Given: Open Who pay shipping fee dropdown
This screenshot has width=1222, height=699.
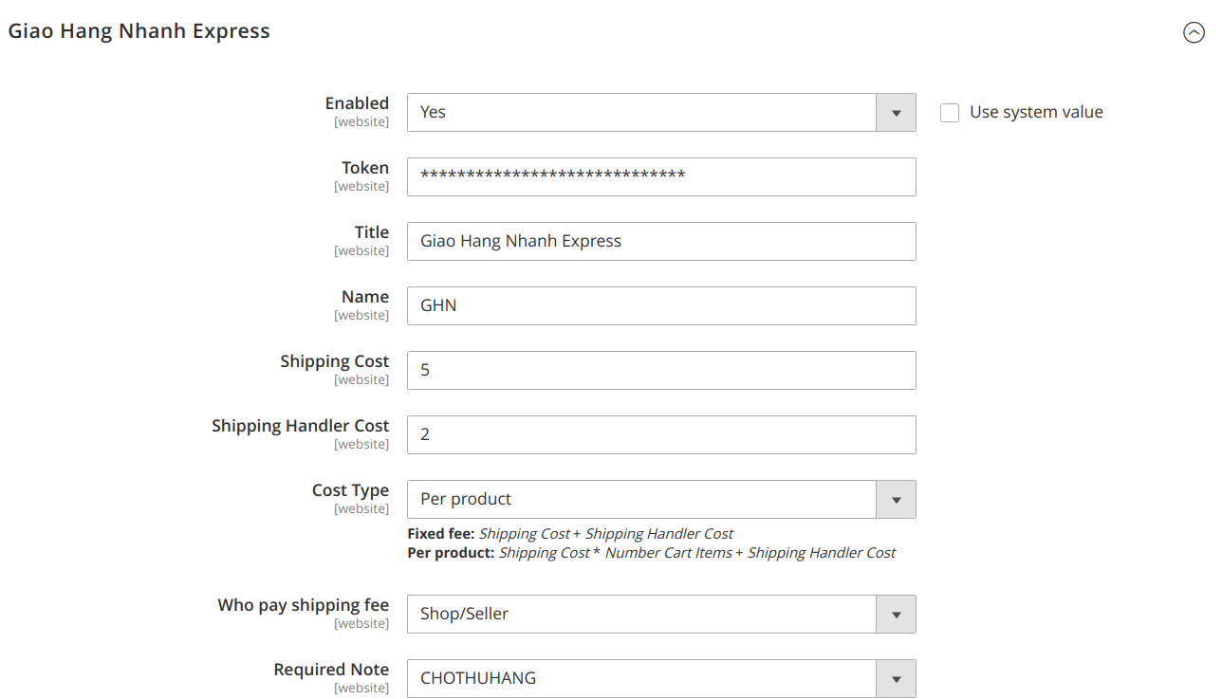Looking at the screenshot, I should 661,614.
